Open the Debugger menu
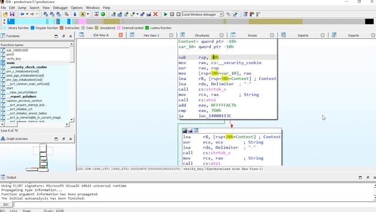376x212 pixels. tap(60, 8)
